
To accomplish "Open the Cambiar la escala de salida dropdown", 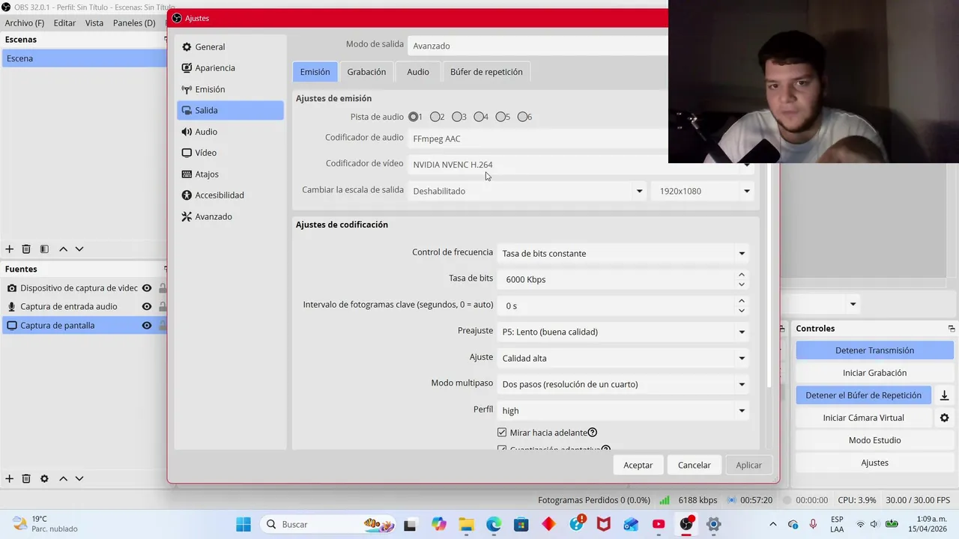I will click(527, 191).
